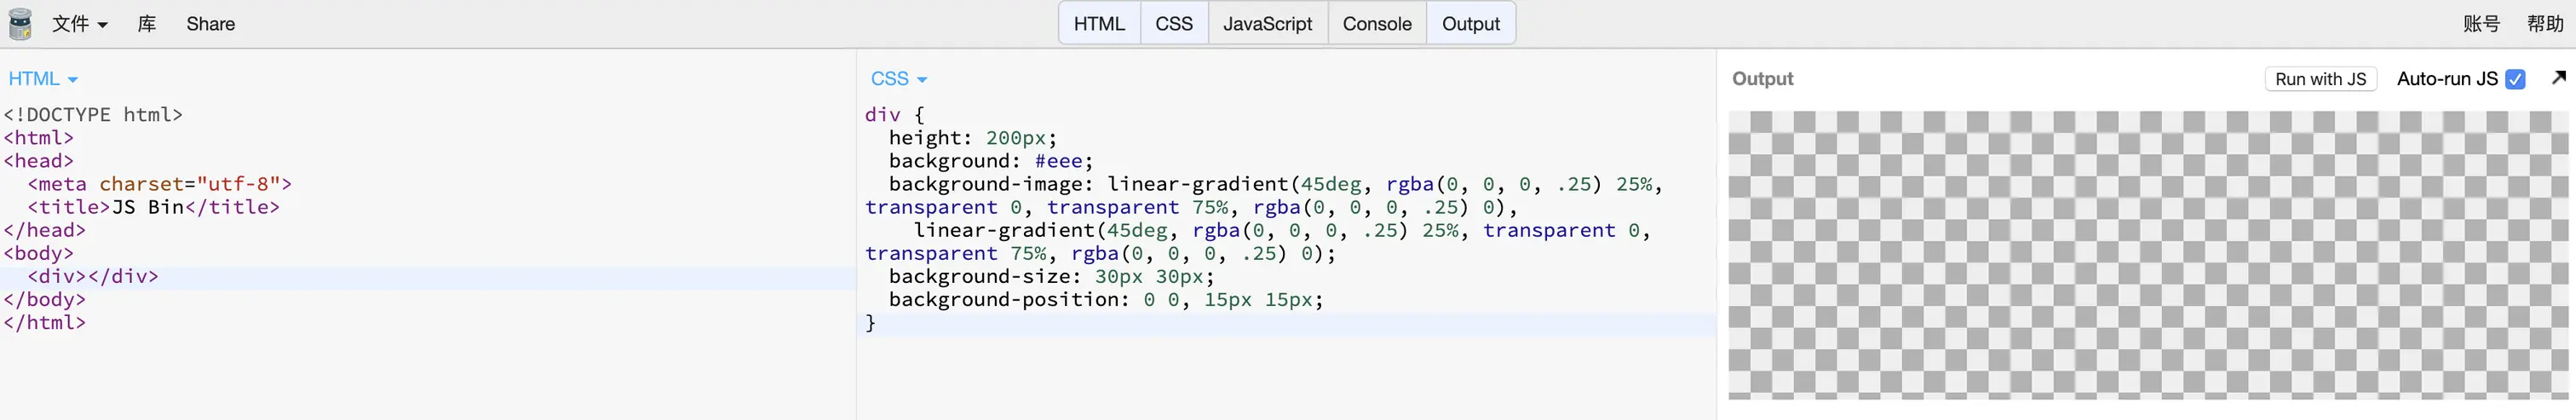Screen dimensions: 2576x420
Task: Click the background-size line in CSS editor
Action: [x=1050, y=276]
